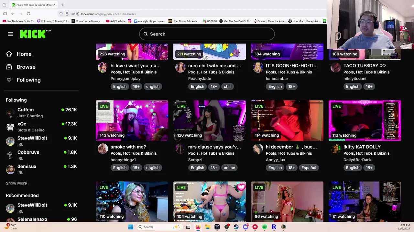Open the hamburger menu icon next to Kick logo
The width and height of the screenshot is (414, 232).
point(10,34)
